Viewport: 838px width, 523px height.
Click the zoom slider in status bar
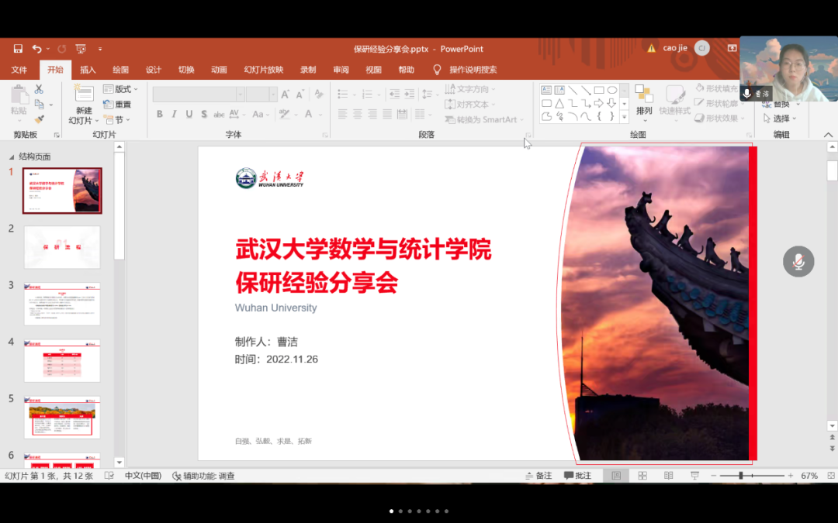[x=741, y=476]
